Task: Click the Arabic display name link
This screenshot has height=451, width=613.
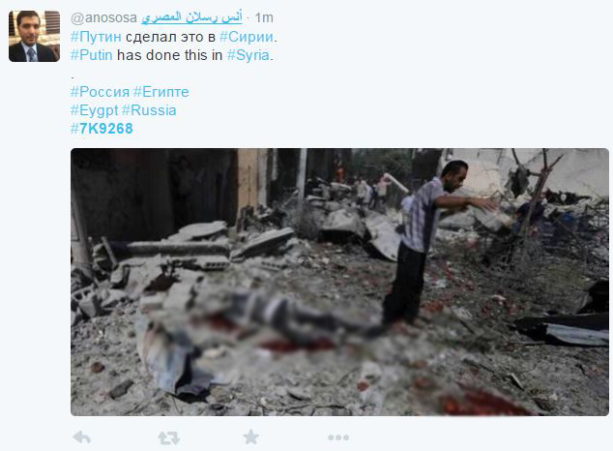Action: point(192,17)
